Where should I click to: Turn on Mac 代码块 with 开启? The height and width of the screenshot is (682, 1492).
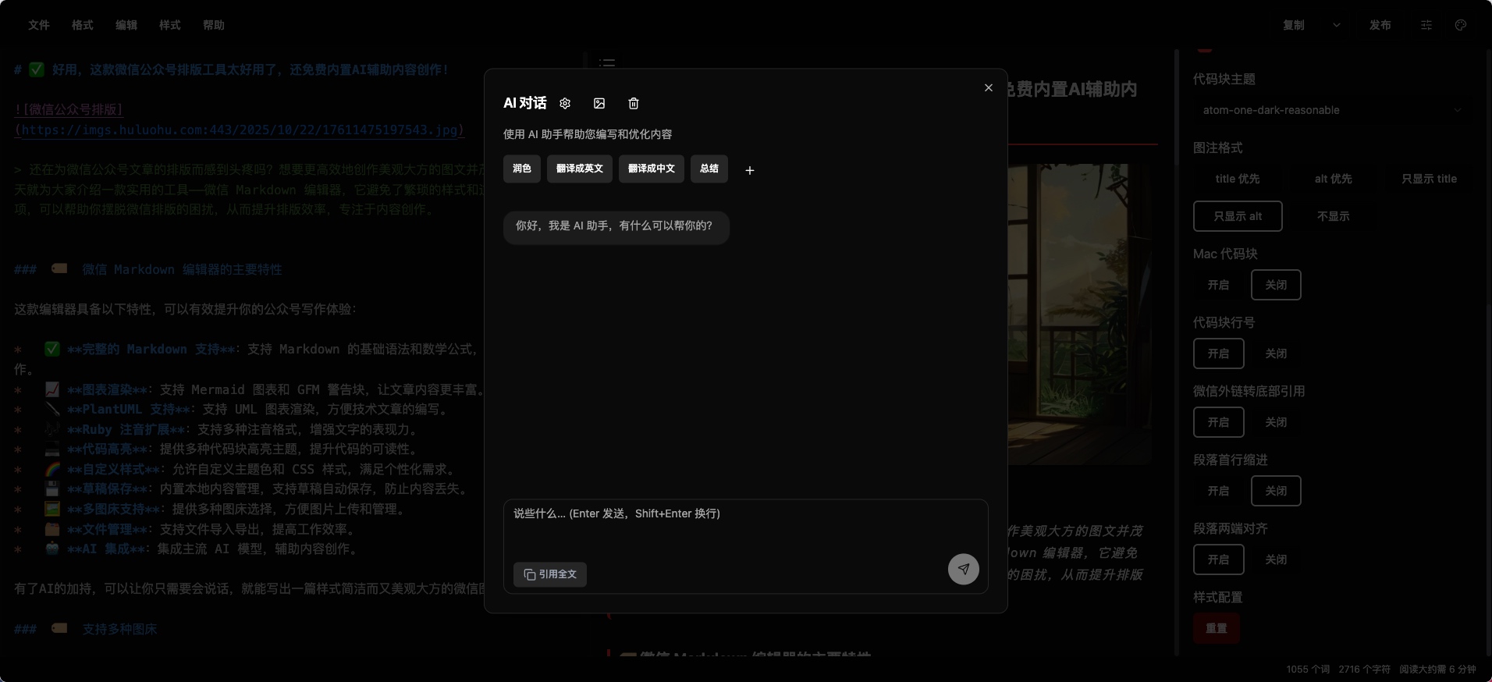[1219, 285]
